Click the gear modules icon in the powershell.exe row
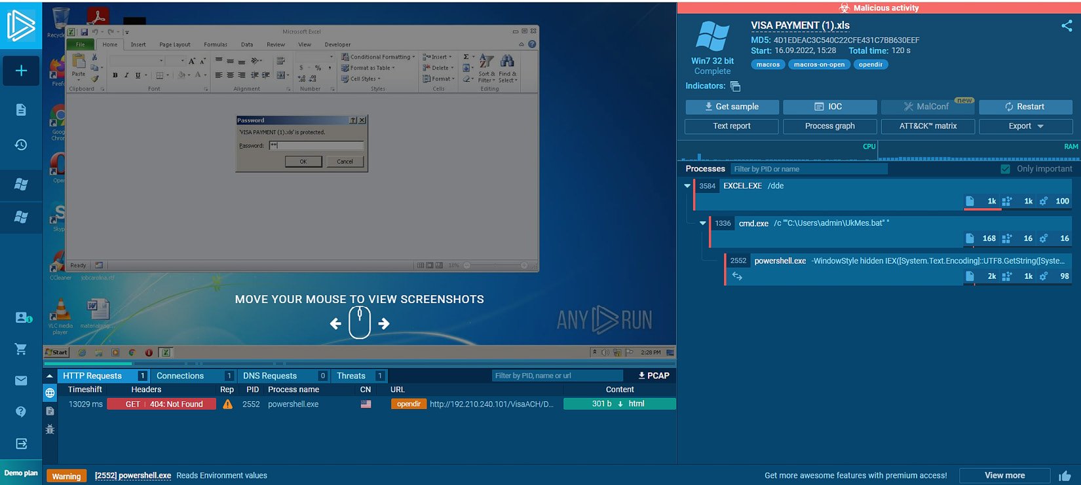 [x=1044, y=276]
